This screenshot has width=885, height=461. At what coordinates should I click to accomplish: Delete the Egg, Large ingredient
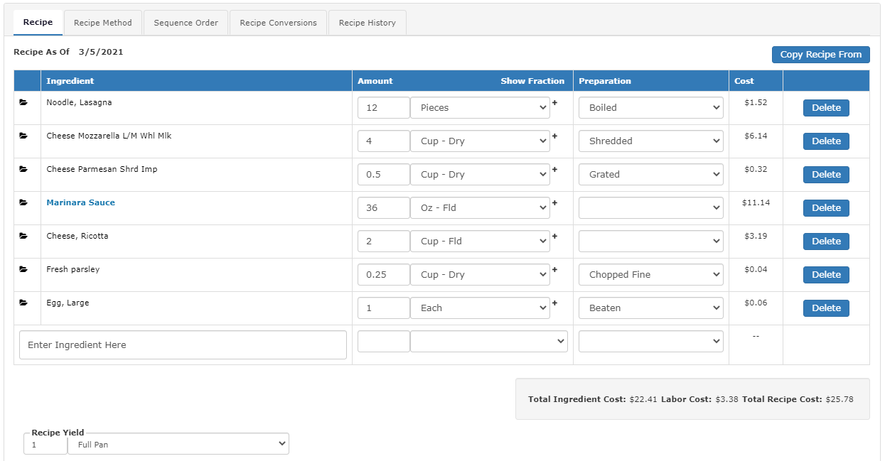pos(826,308)
